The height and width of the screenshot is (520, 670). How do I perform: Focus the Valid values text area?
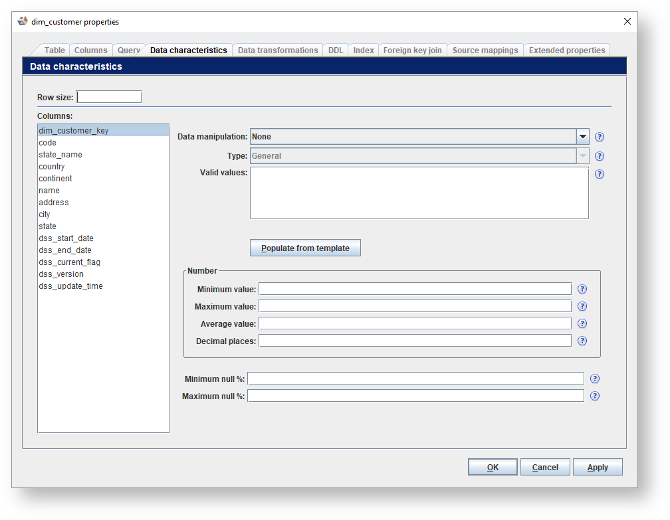tap(419, 193)
